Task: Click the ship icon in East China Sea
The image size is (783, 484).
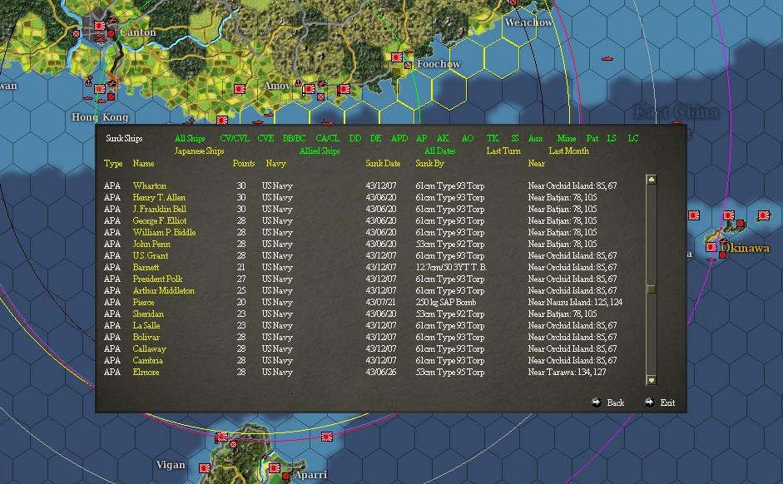Action: pyautogui.click(x=607, y=59)
